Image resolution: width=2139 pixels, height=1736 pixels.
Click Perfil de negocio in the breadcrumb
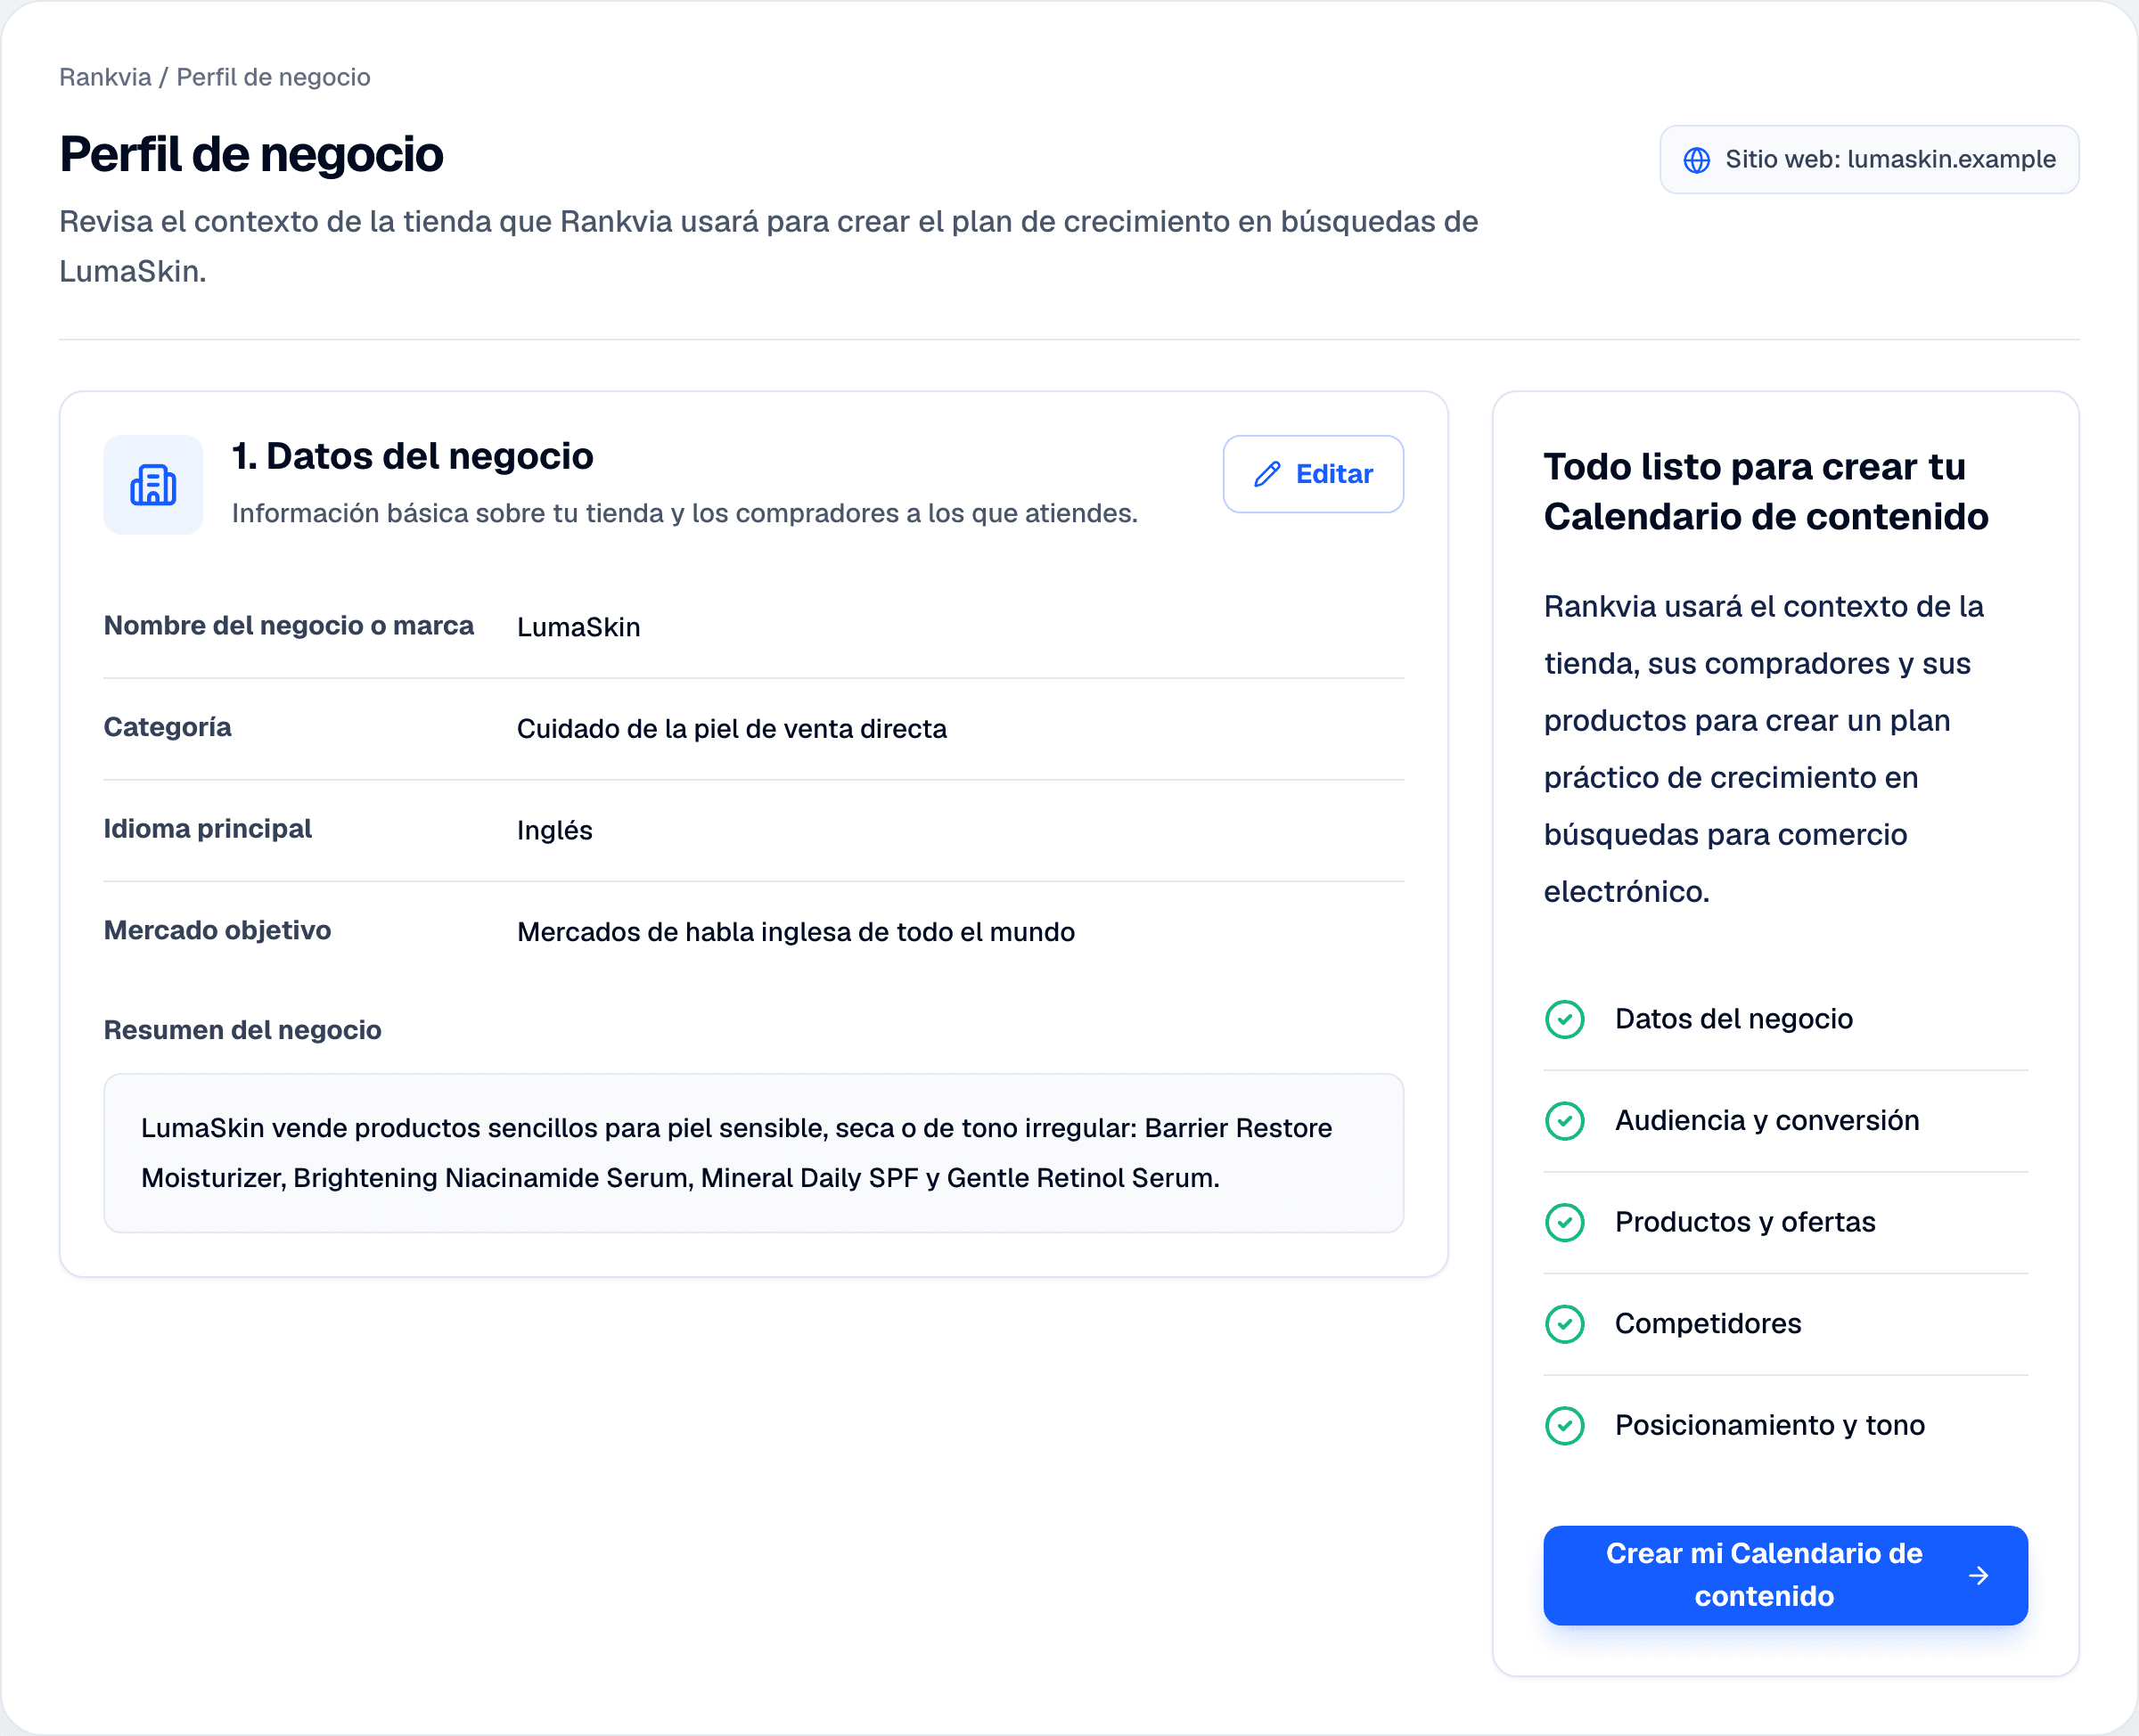(273, 77)
